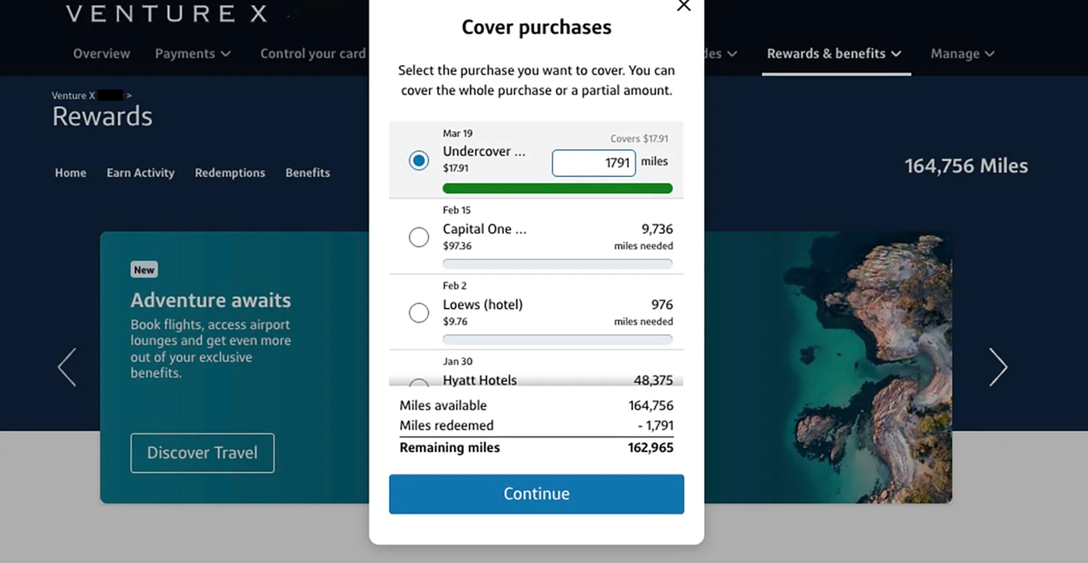The image size is (1088, 563).
Task: Click the New badge on banner
Action: (x=144, y=270)
